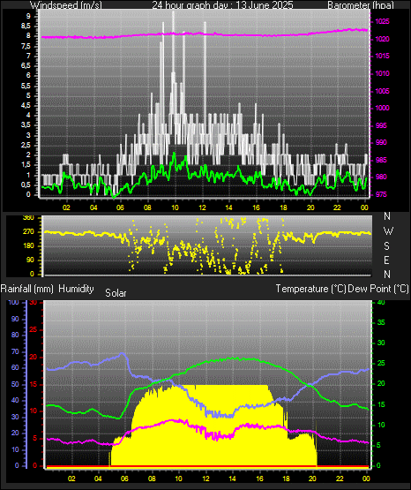
Task: Click the "E" compass direction label
Action: (386, 260)
